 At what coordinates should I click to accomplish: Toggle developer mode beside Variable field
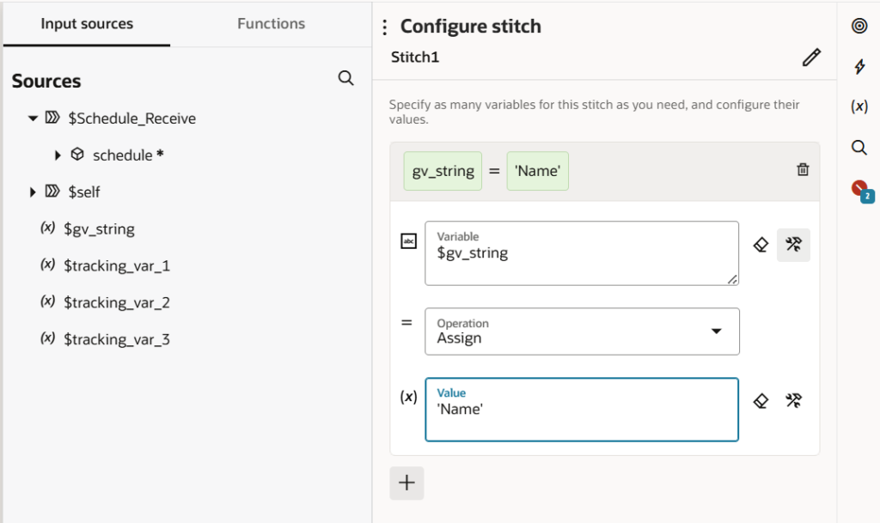tap(793, 245)
